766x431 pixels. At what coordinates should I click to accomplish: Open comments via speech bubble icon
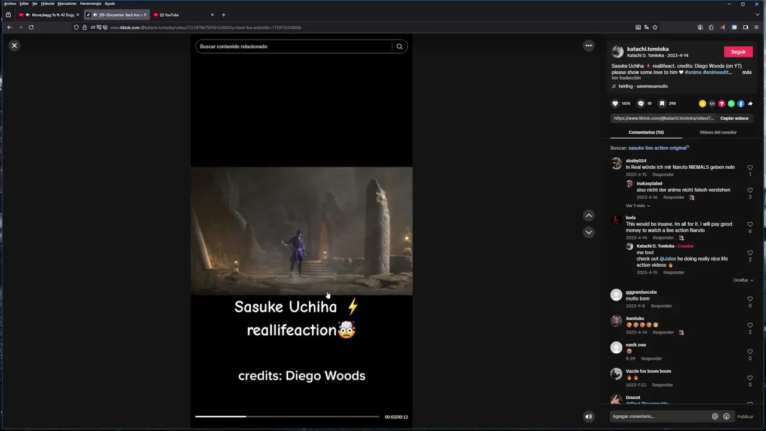coord(640,104)
